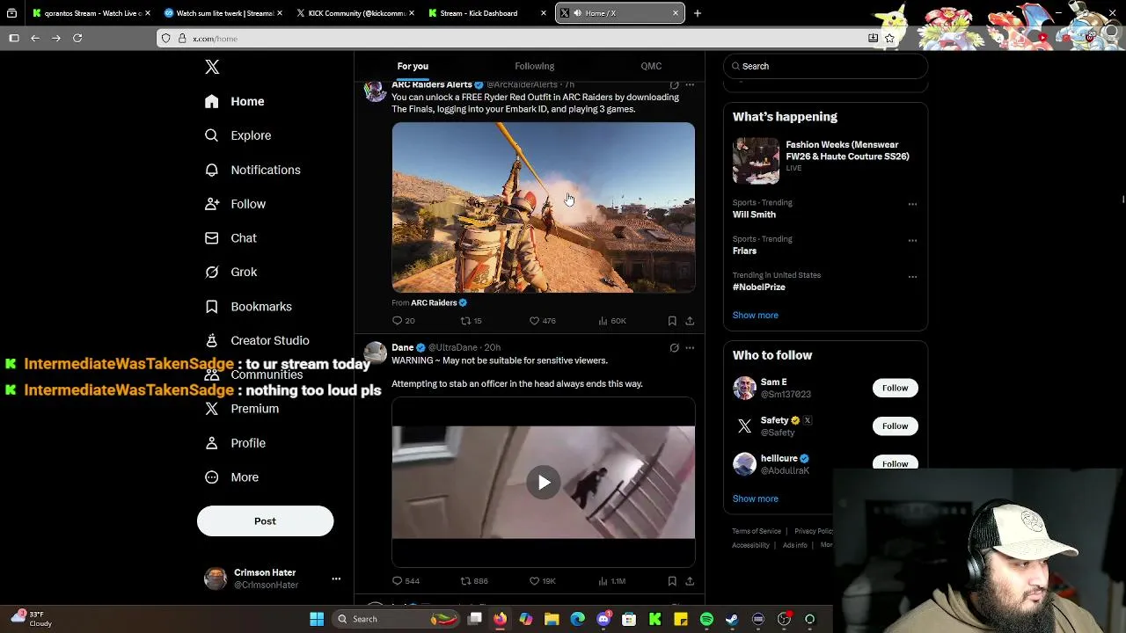Bookmark the ARC Raiders Alerts post
The image size is (1126, 633).
tap(672, 321)
